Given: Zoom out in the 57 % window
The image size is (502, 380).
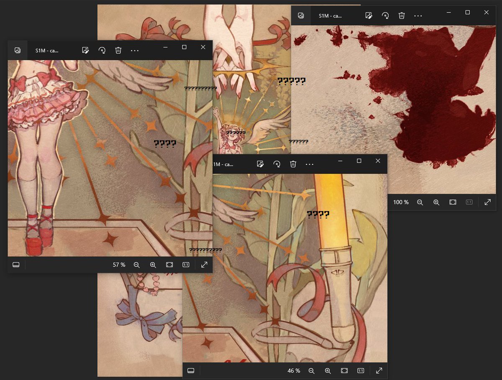Looking at the screenshot, I should click(x=136, y=265).
